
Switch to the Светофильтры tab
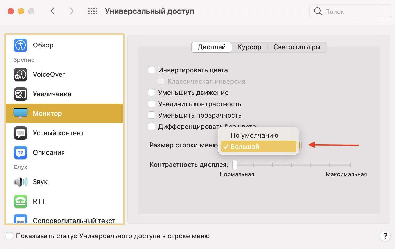click(x=297, y=47)
